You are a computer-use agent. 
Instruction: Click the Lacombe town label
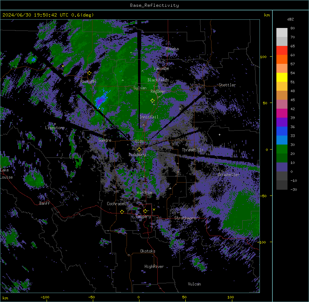coord(161,69)
